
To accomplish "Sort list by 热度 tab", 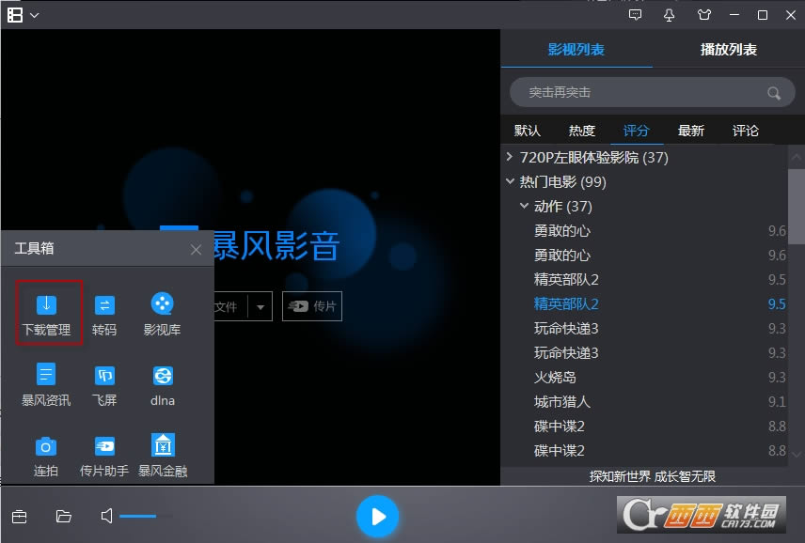I will click(x=582, y=131).
